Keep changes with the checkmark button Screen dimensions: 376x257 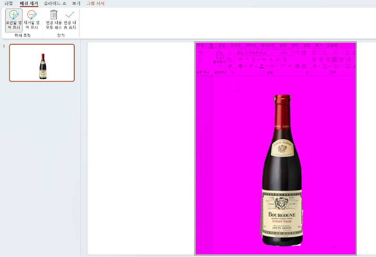pos(70,20)
